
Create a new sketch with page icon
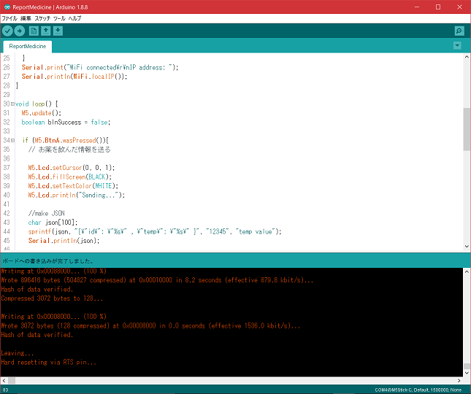34,31
